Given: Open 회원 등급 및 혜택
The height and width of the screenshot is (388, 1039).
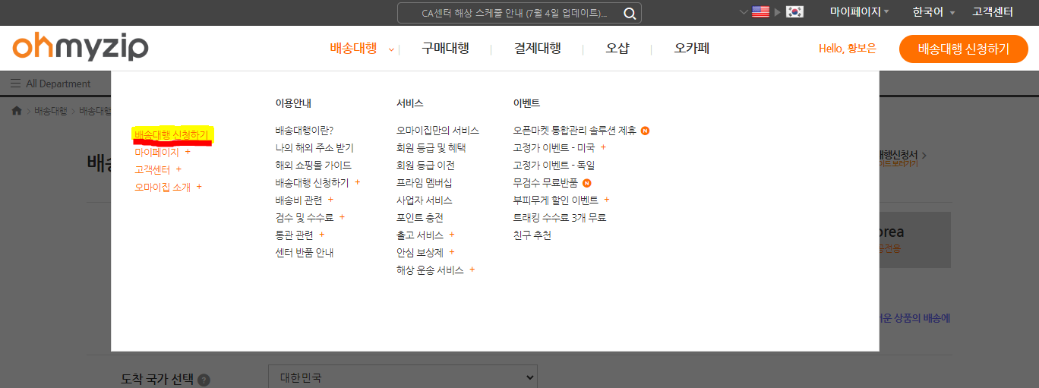Looking at the screenshot, I should point(431,148).
